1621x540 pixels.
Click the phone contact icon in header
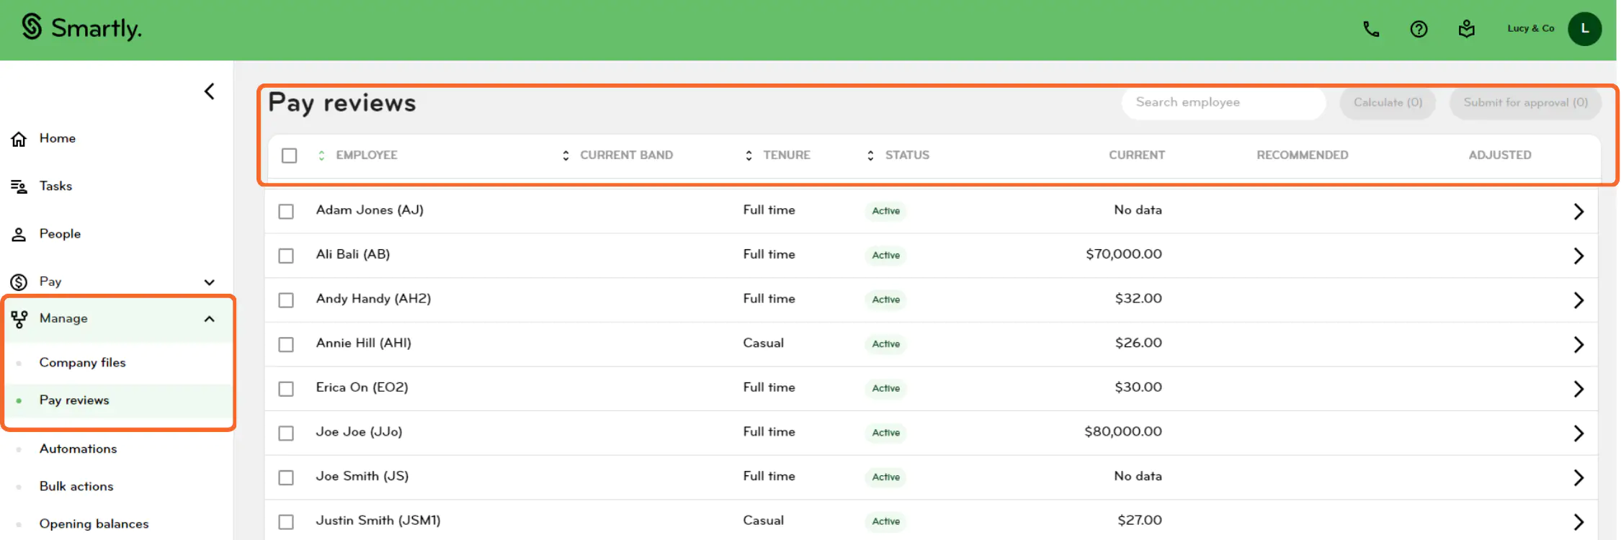coord(1371,29)
